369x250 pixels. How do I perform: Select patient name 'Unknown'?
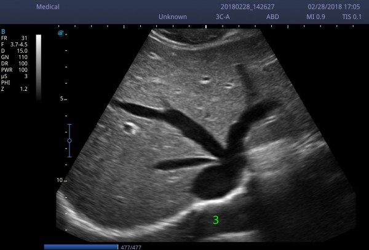point(173,17)
